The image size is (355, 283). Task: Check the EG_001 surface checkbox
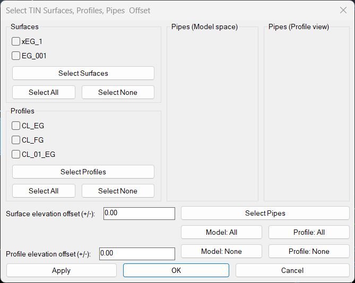coord(16,56)
